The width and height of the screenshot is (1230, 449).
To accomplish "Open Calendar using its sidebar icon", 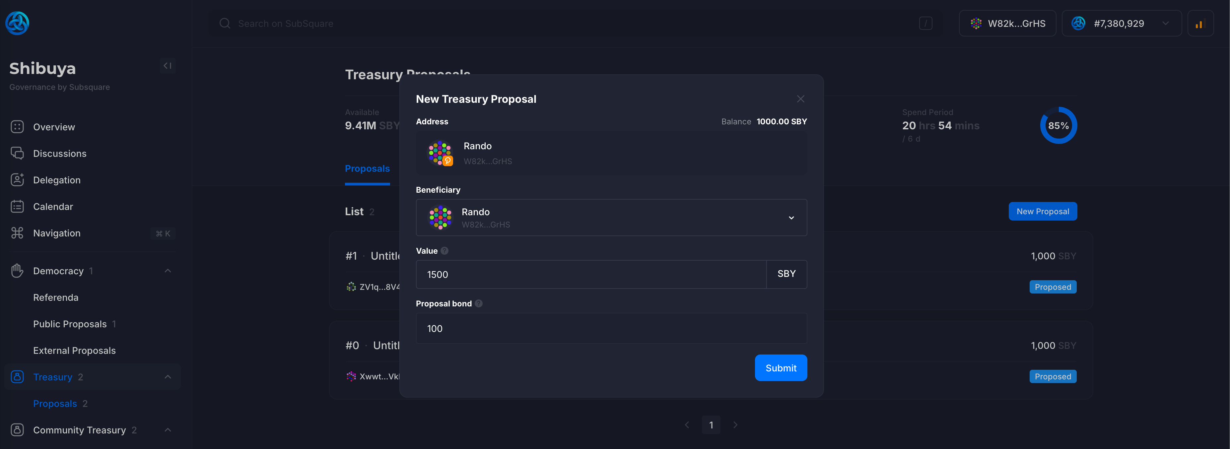I will pyautogui.click(x=18, y=206).
